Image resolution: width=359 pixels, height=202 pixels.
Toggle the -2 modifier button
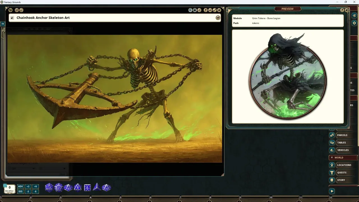[28, 192]
